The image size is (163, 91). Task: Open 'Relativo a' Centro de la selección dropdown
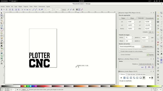coord(146,64)
